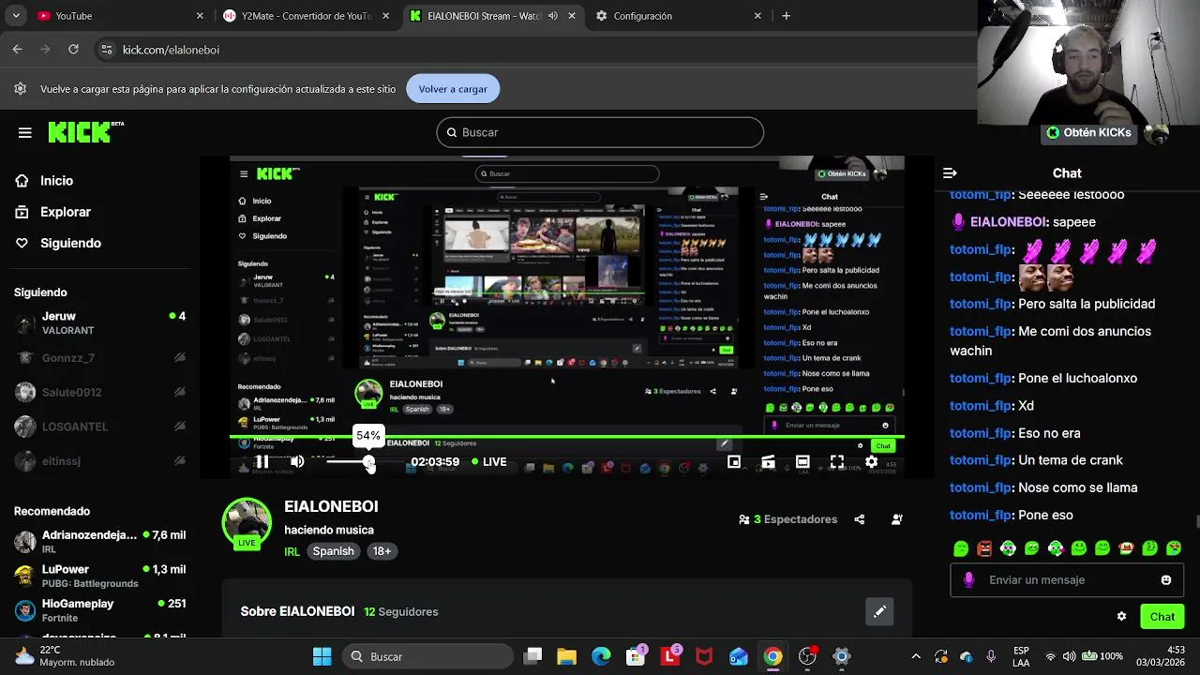Select the 18+ tag
The image size is (1200, 675).
coord(382,551)
